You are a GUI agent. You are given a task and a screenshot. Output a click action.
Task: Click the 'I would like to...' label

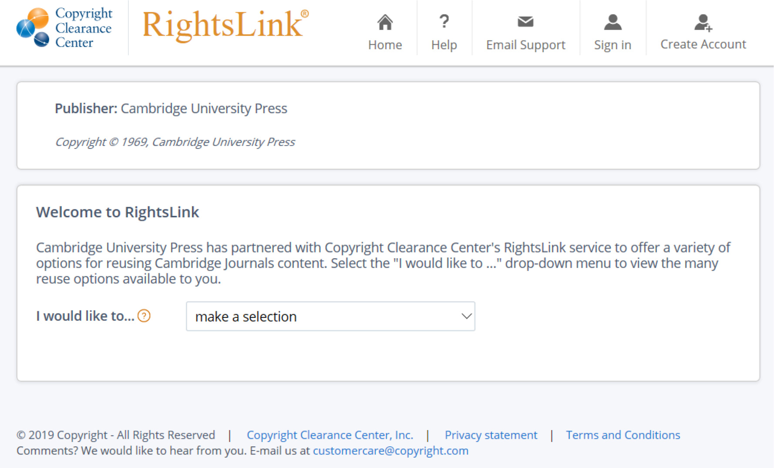[x=85, y=316]
